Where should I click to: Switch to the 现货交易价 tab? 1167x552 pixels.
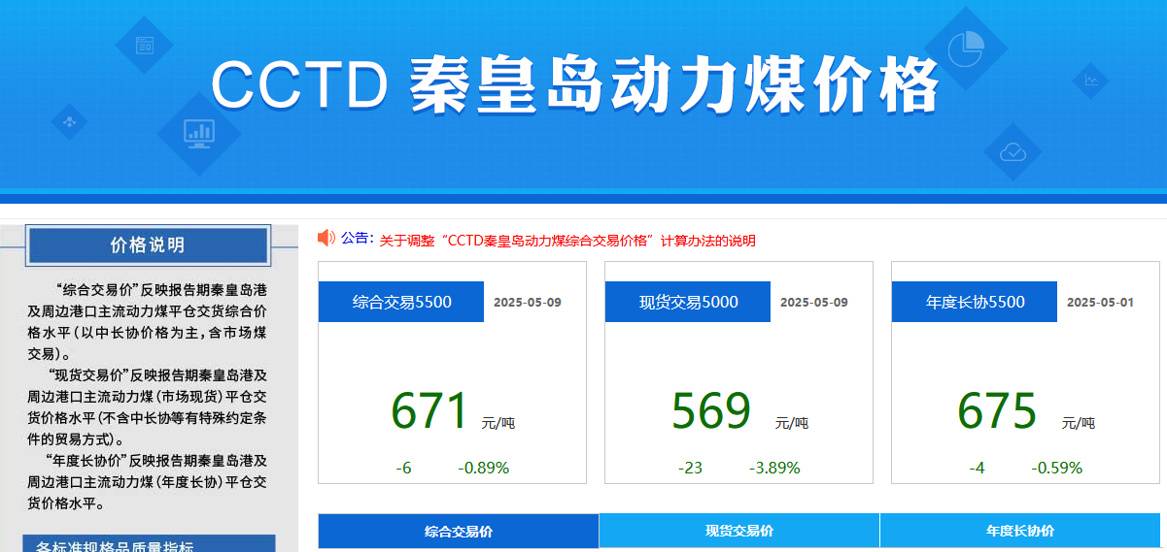[x=738, y=531]
